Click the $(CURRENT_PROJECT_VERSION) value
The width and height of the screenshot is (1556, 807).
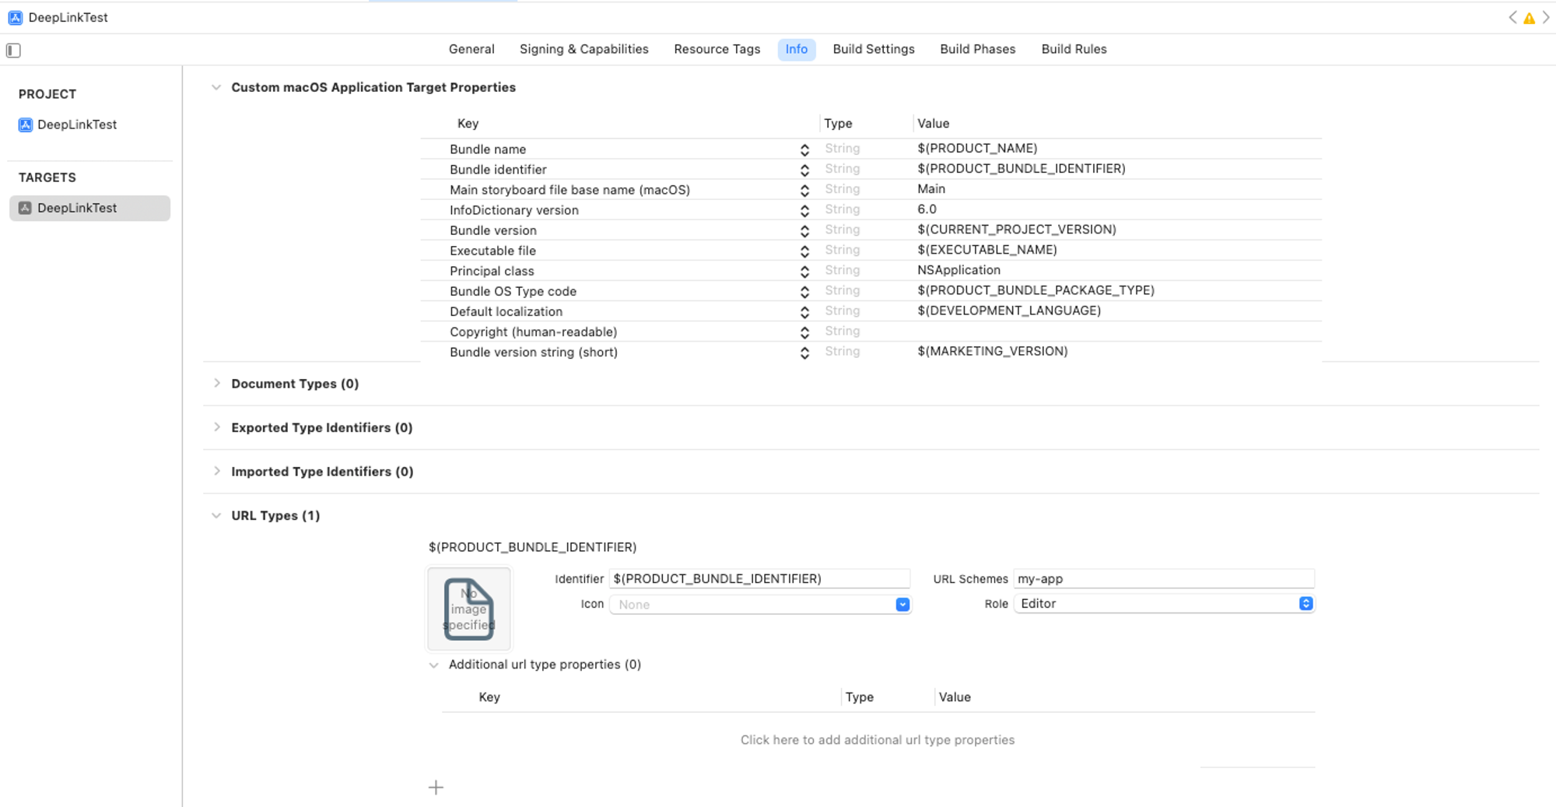(x=1017, y=229)
